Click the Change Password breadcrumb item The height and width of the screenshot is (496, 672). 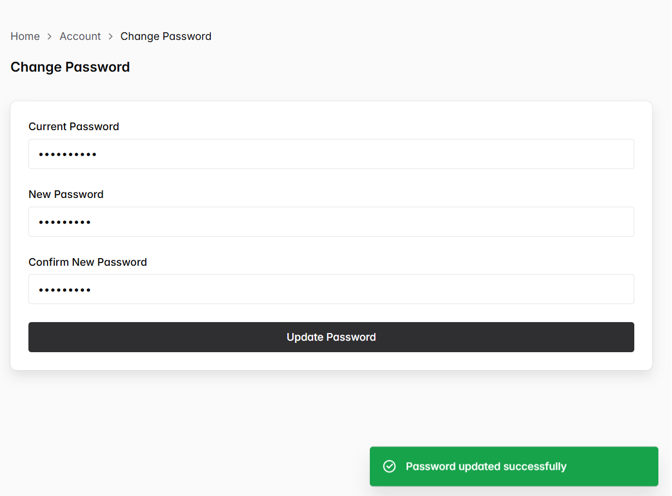pos(166,36)
